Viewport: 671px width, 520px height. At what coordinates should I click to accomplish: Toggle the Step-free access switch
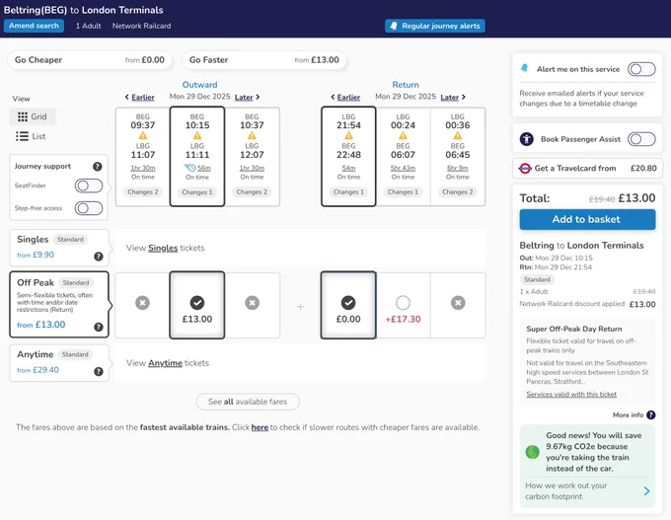(x=89, y=208)
